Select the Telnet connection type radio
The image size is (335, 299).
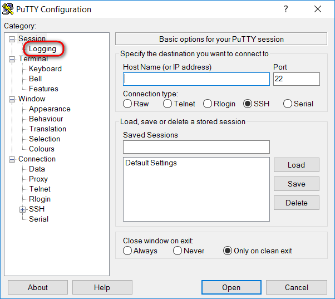(167, 104)
